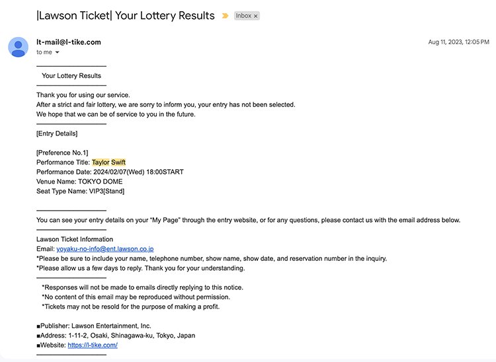
Task: Click the Publisher: Lawson Entertainment line
Action: point(94,326)
